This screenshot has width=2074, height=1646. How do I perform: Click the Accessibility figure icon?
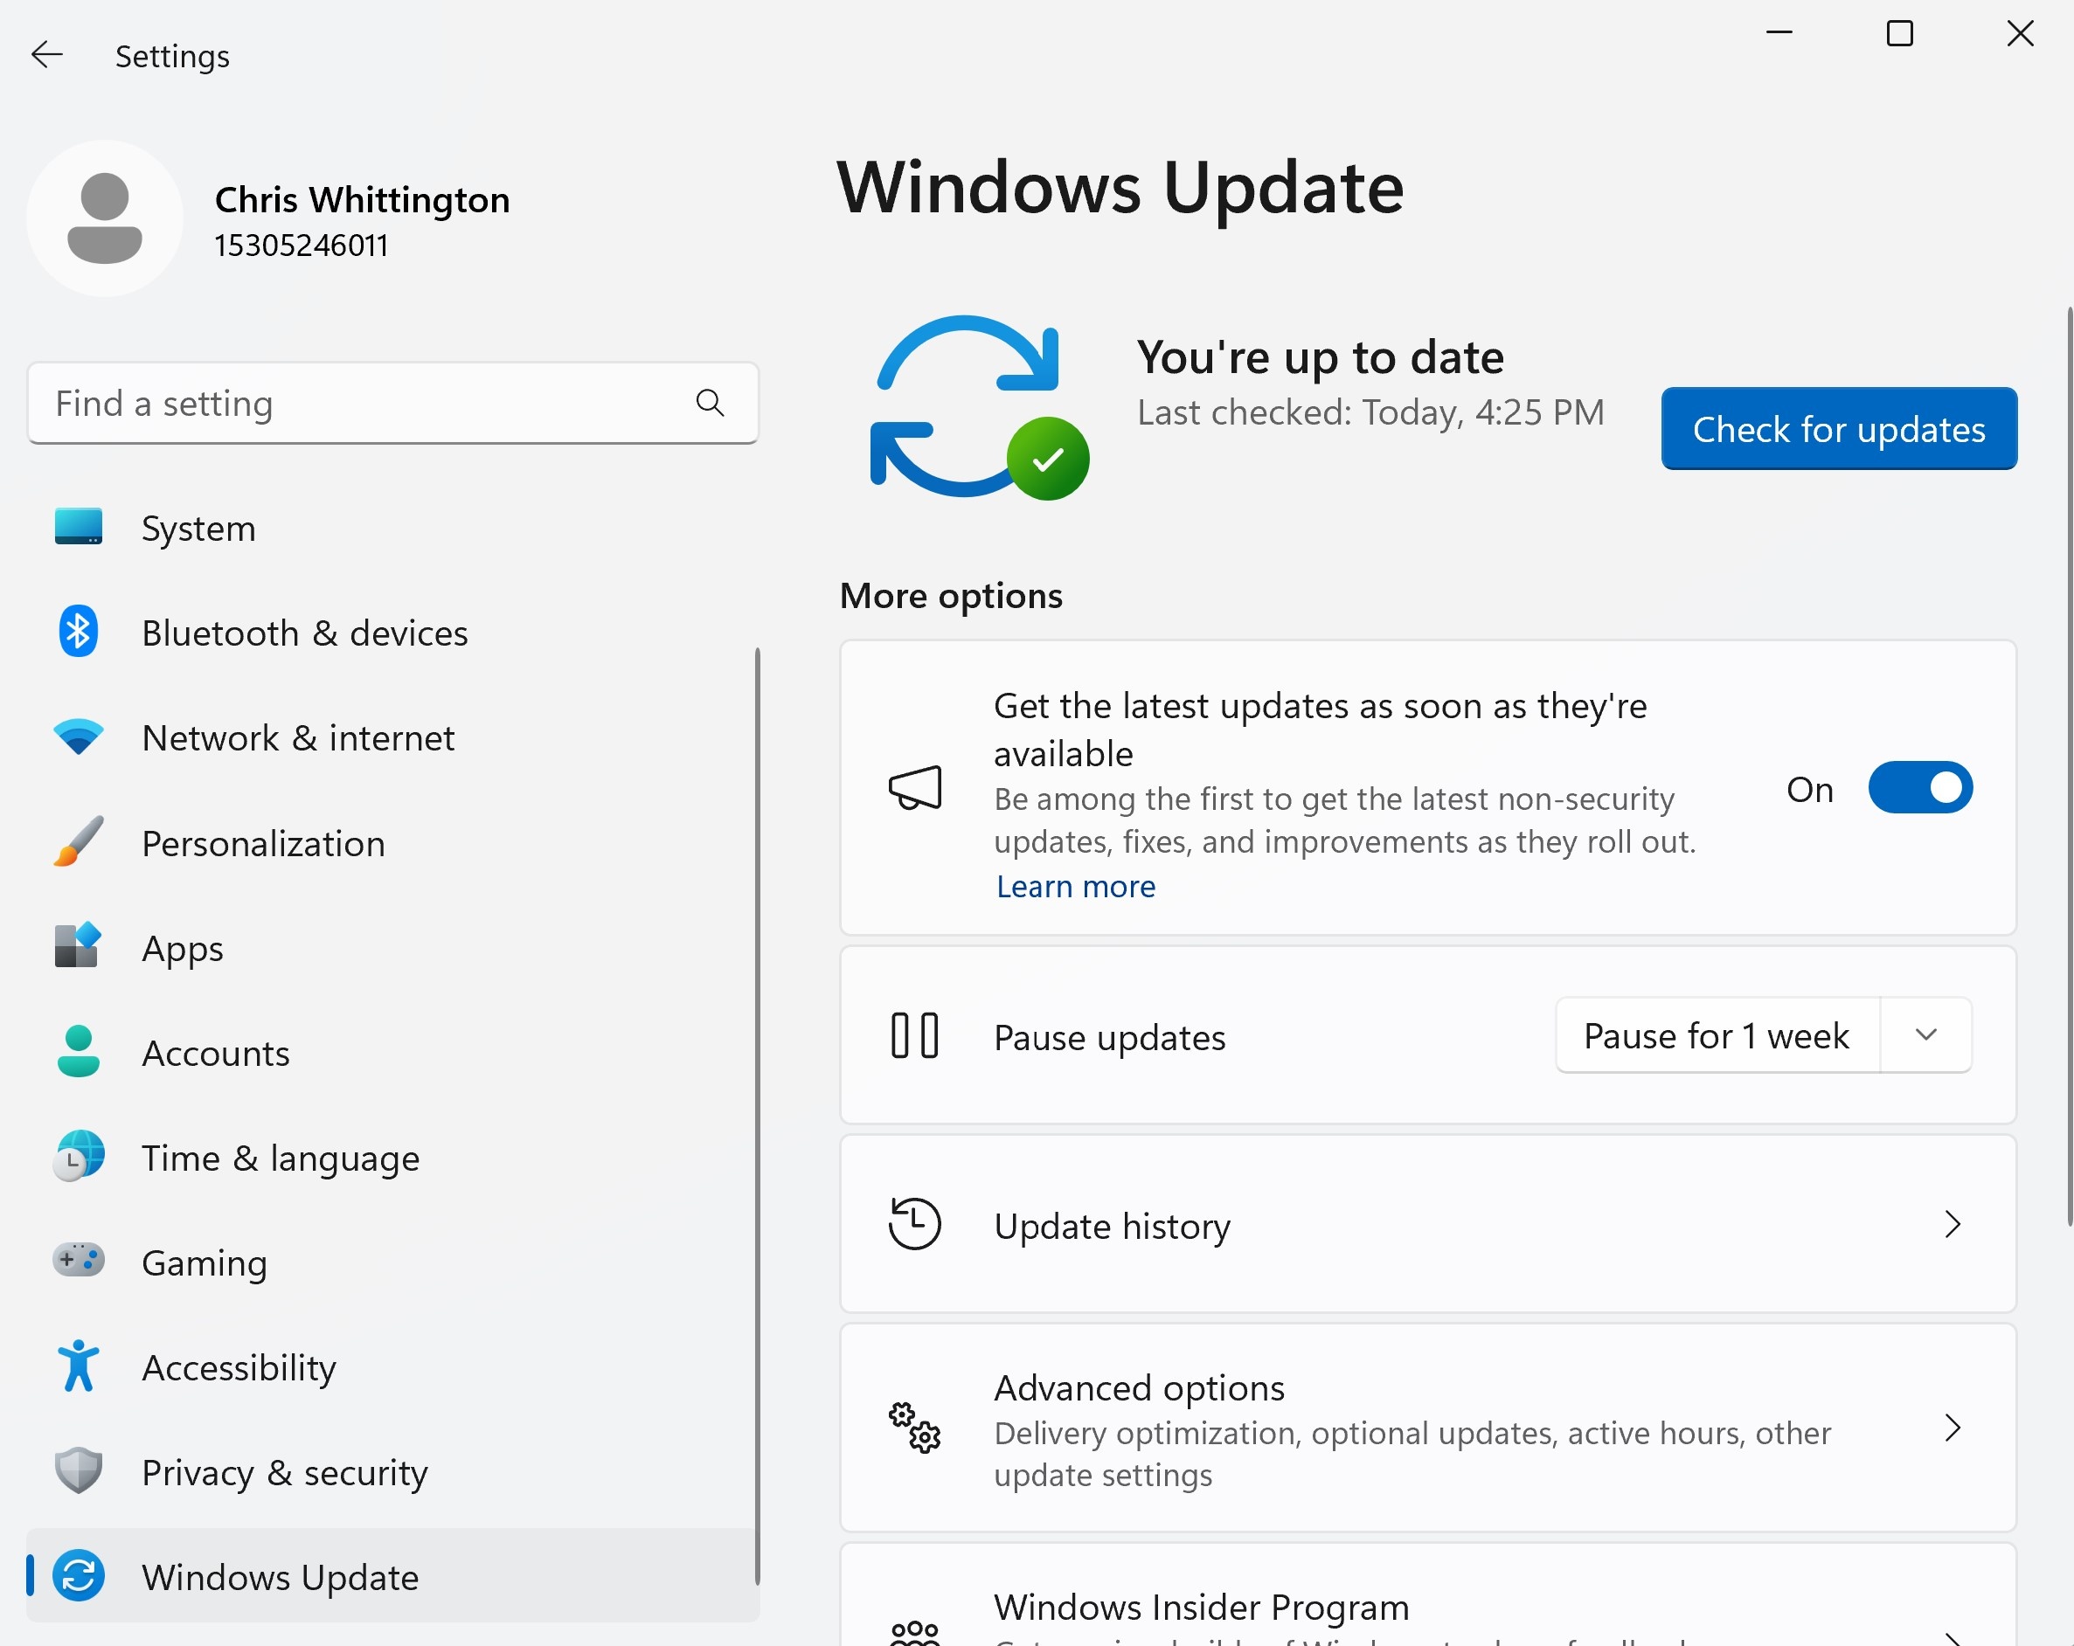tap(78, 1366)
